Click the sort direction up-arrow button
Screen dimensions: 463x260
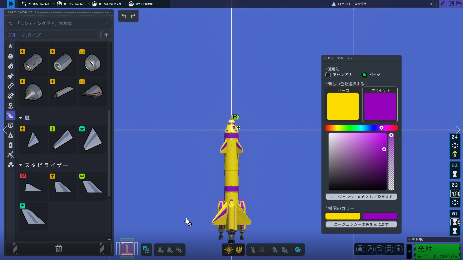106,35
